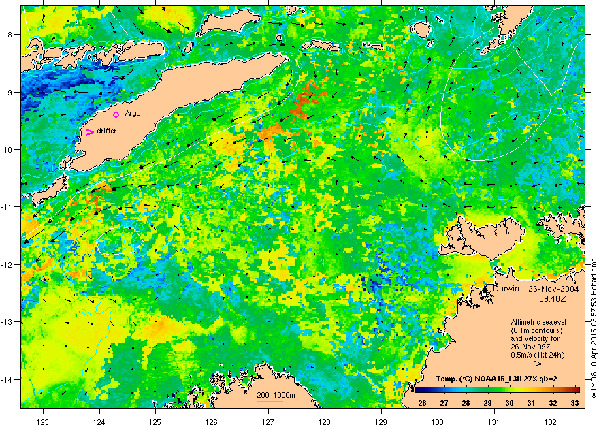Click the 'Temp. (°C) NOAA15_L3U 27% ql>=2' title
Screen dimensions: 599x429
pyautogui.click(x=498, y=379)
